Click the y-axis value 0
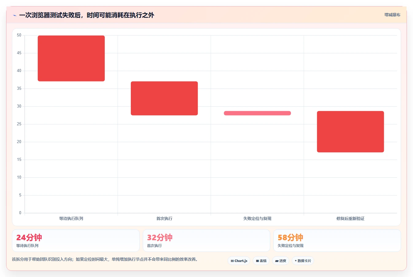This screenshot has width=413, height=277. tap(20, 213)
